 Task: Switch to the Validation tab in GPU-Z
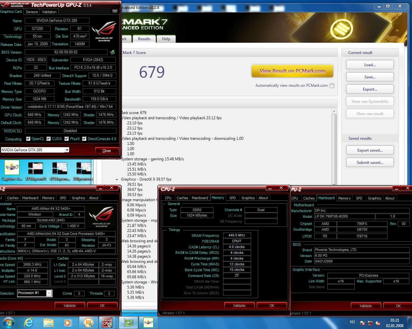[x=49, y=12]
